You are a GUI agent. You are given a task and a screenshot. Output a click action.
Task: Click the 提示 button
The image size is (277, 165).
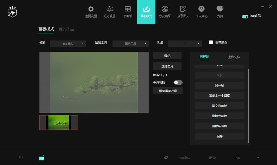pyautogui.click(x=167, y=55)
